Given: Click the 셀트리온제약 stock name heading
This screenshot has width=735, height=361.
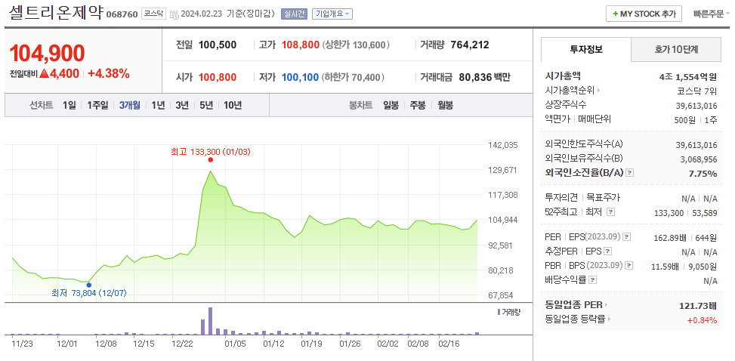Looking at the screenshot, I should coord(56,12).
